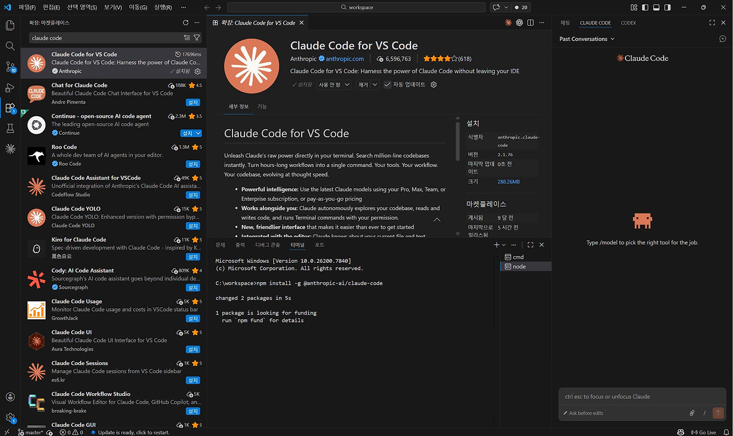Viewport: 733px width, 436px height.
Task: Open new terminal profile dropdown arrow
Action: click(504, 245)
